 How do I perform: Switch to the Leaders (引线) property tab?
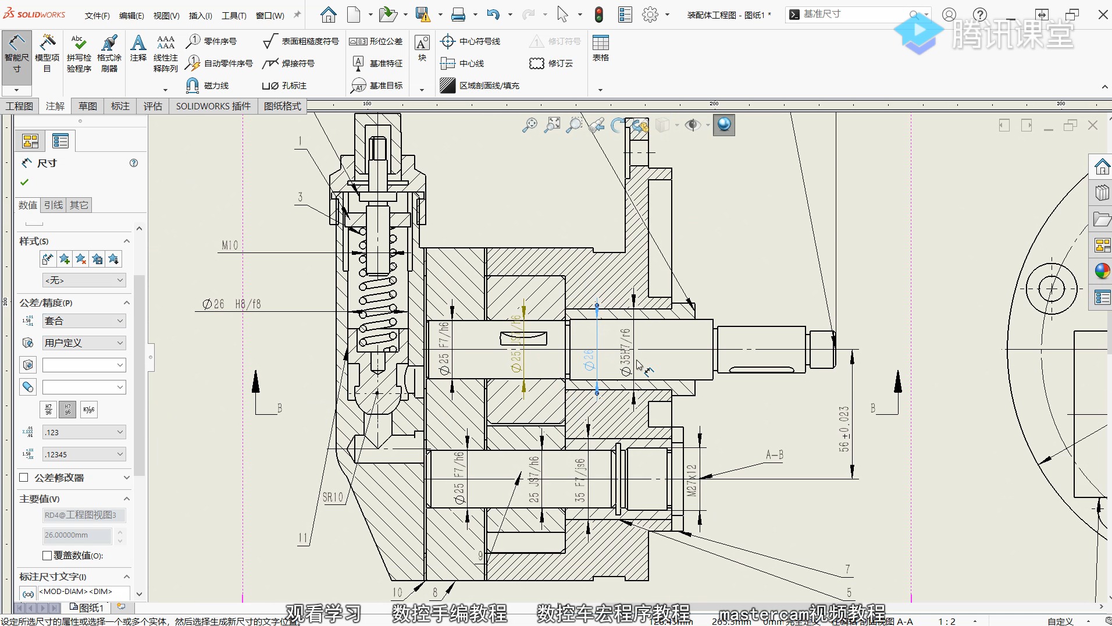(54, 205)
